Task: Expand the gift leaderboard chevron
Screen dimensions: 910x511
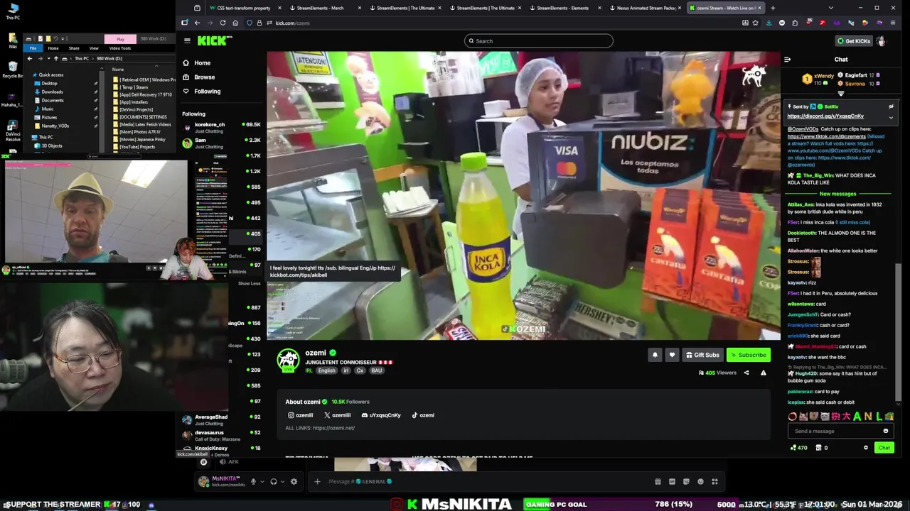Action: coord(841,94)
